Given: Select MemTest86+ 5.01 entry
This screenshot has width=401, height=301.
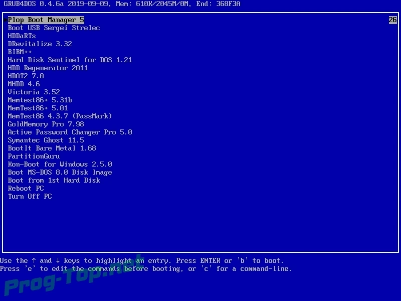Looking at the screenshot, I should click(x=38, y=108).
